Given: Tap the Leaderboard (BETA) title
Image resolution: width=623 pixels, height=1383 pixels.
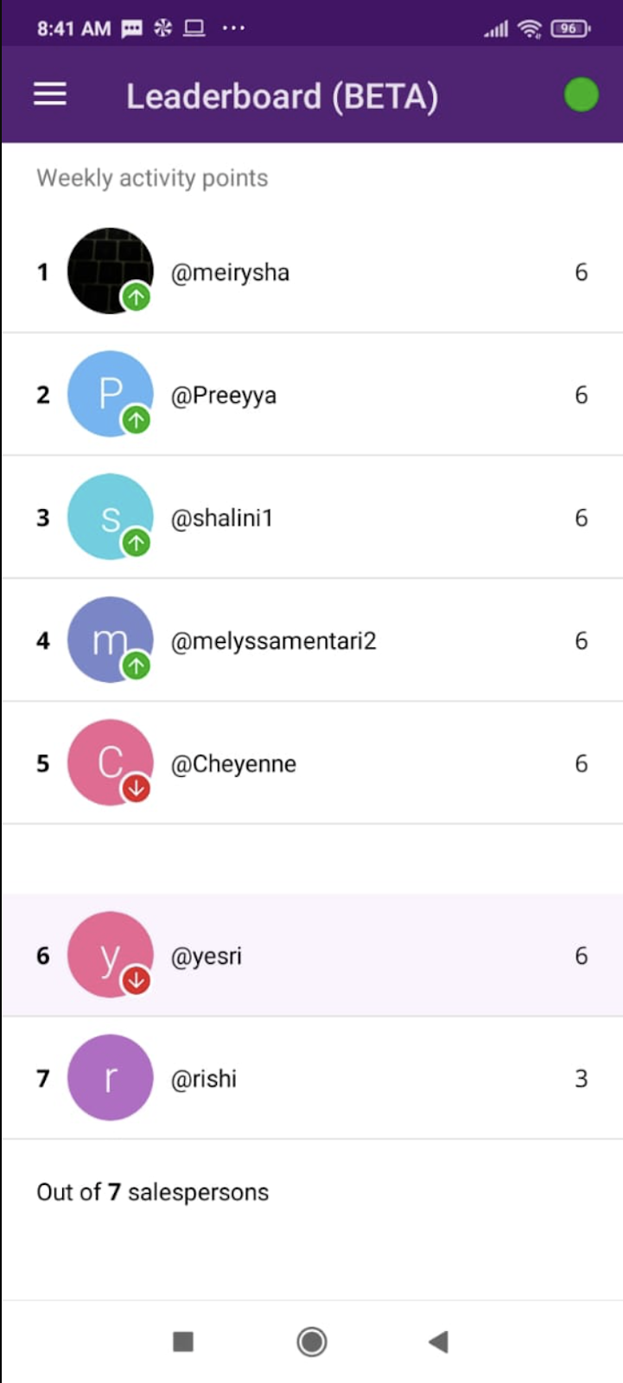Looking at the screenshot, I should point(283,96).
